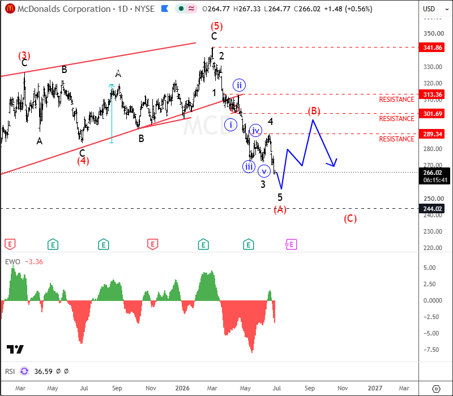The width and height of the screenshot is (453, 396).
Task: Click the red earnings marker near November
Action: tap(152, 244)
